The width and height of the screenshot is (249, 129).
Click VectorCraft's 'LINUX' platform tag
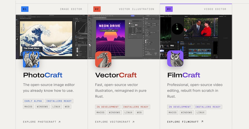(128, 113)
